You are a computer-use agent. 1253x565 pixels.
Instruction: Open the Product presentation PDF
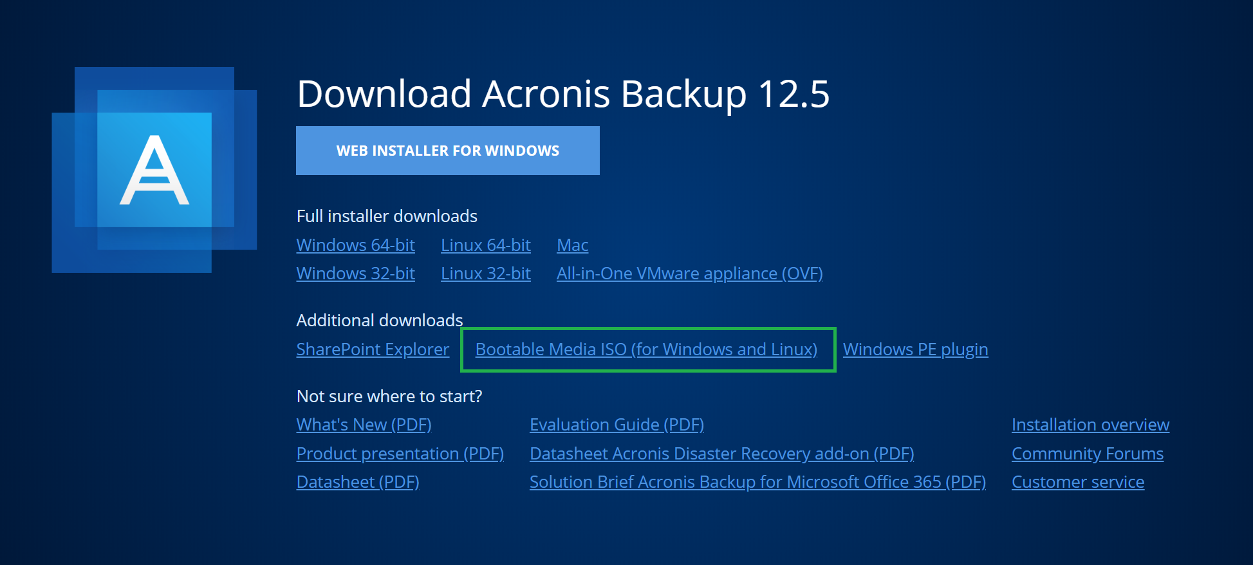(x=400, y=454)
